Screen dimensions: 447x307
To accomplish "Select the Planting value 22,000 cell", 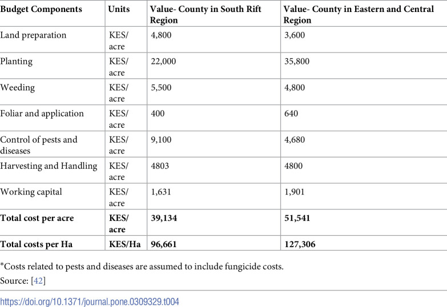I will coord(163,61).
